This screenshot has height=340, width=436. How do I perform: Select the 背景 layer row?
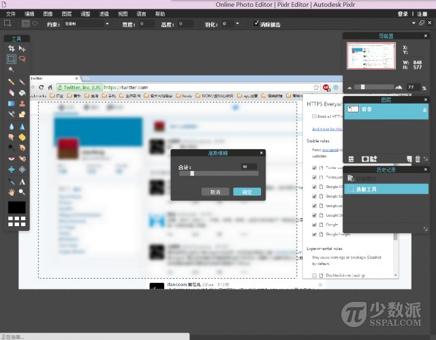coord(386,111)
